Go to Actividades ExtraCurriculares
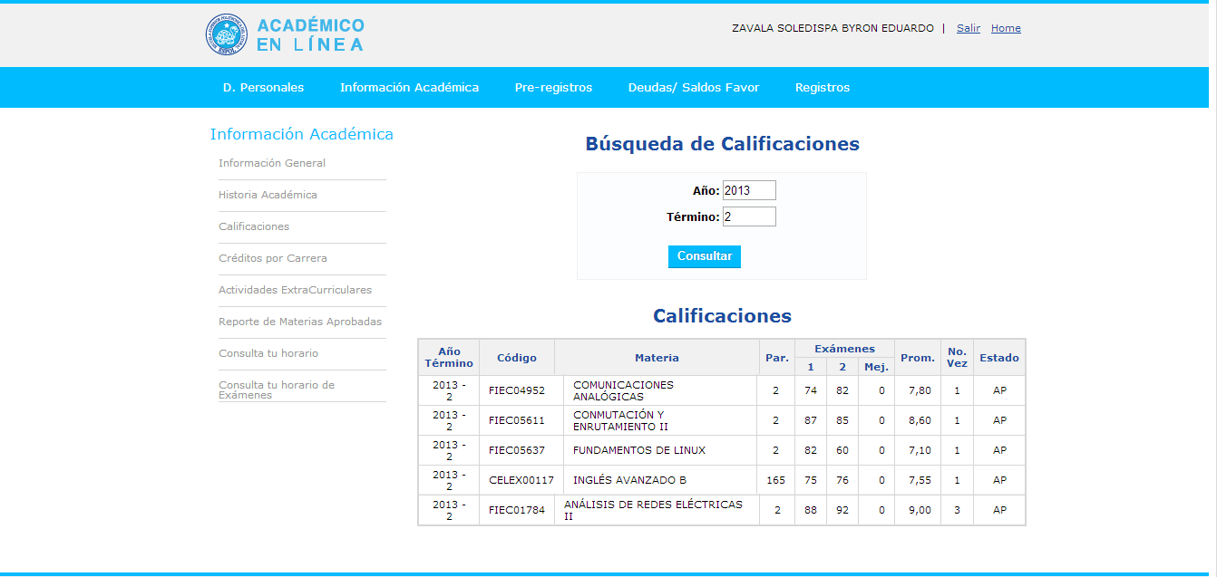 [x=295, y=290]
